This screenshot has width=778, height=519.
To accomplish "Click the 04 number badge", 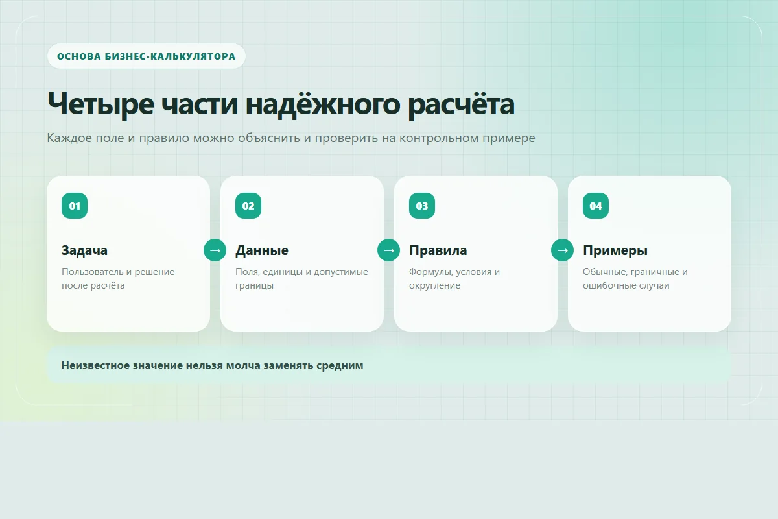I will point(596,206).
